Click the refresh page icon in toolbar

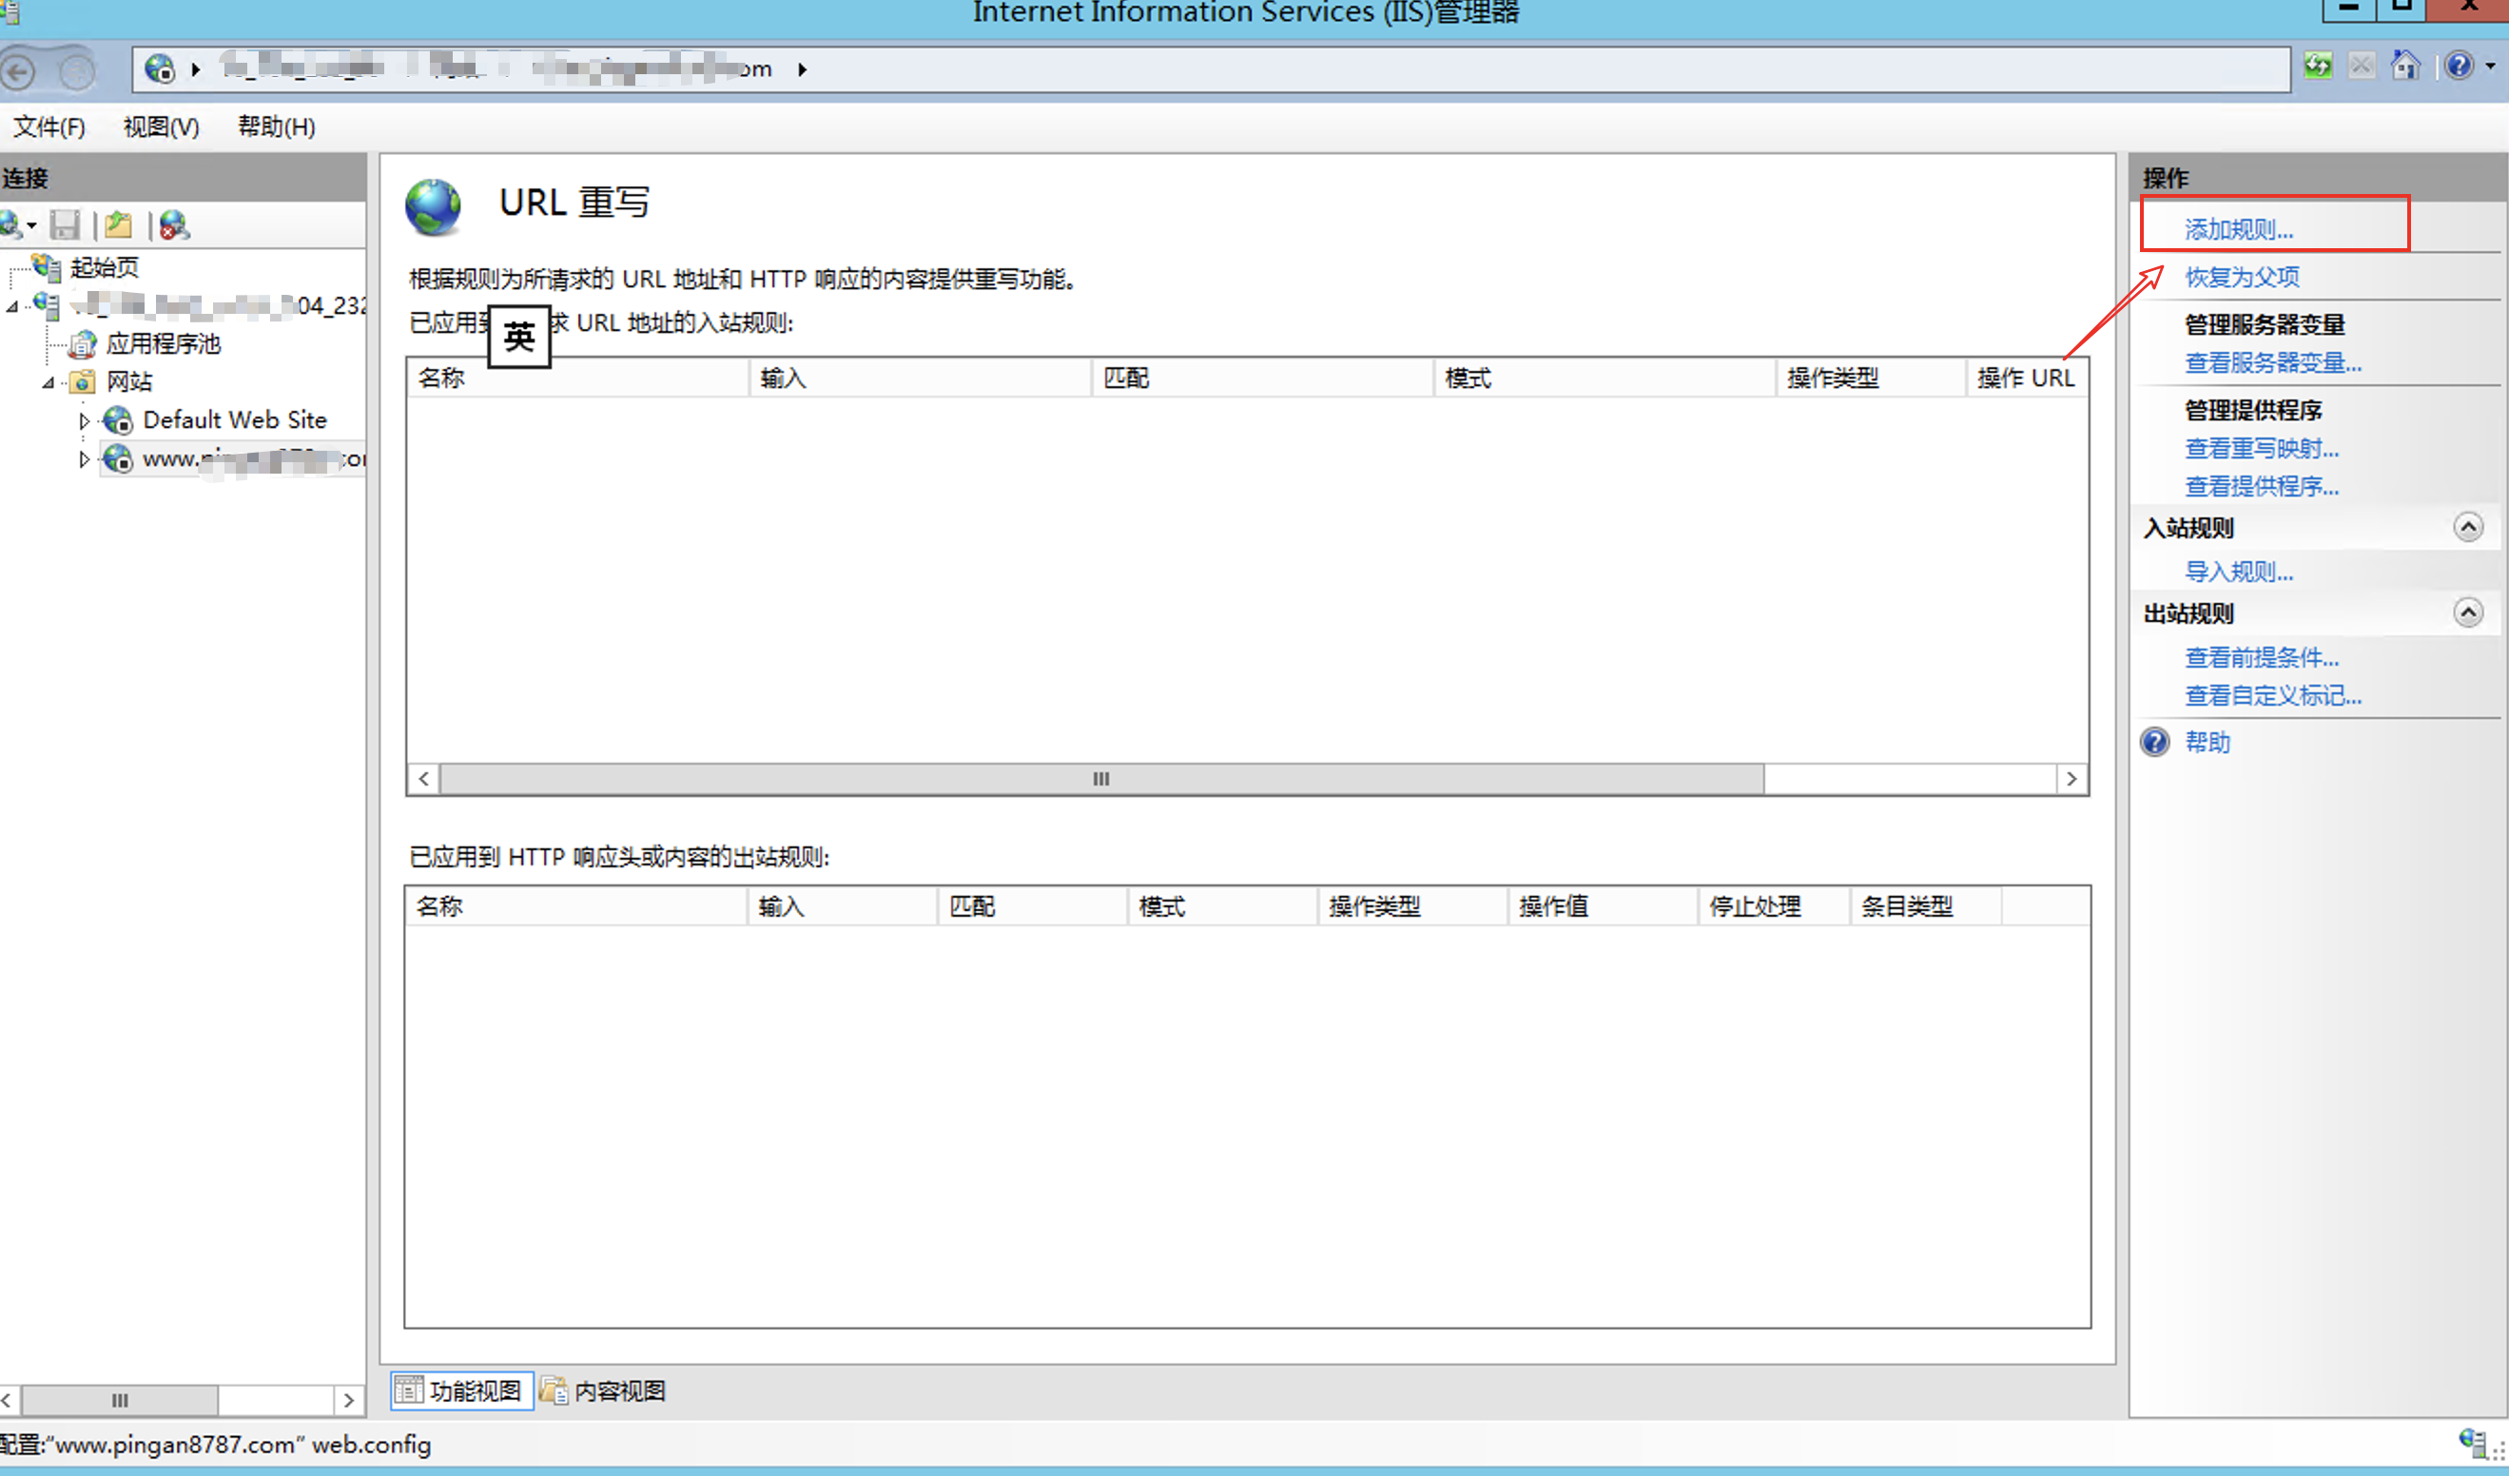tap(2318, 66)
